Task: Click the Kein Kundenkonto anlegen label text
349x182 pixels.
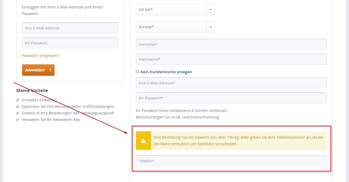Action: [166, 72]
